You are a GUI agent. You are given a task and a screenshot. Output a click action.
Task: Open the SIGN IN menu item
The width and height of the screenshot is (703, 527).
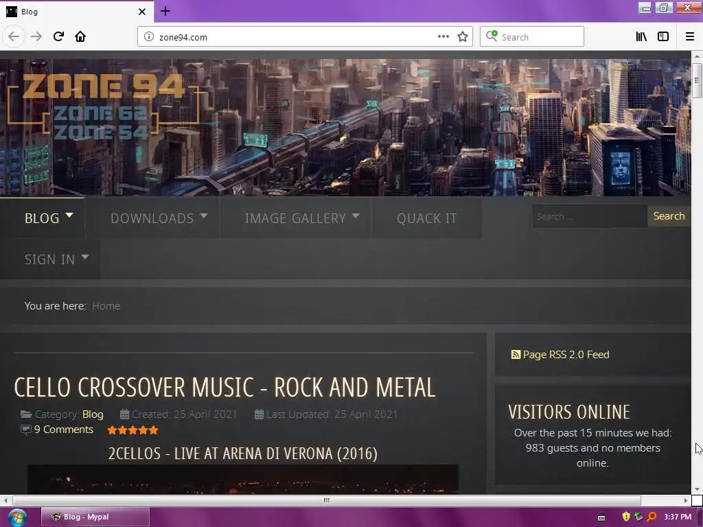click(49, 259)
